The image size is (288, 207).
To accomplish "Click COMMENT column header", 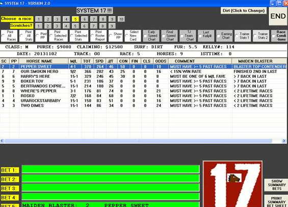I will click(x=200, y=61).
